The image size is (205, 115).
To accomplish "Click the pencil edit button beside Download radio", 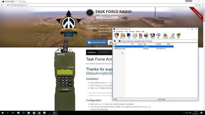I will pos(110,42).
